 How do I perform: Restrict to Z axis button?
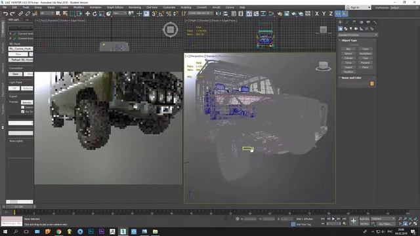(331, 14)
